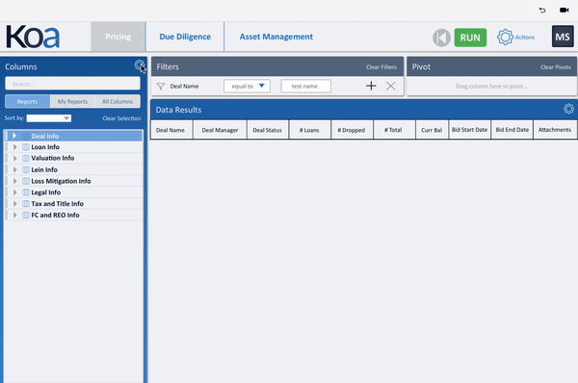Switch to the Due Diligence tab
578x383 pixels.
(x=185, y=37)
